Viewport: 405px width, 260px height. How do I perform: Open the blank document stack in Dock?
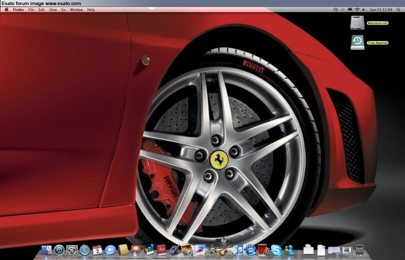pos(321,250)
